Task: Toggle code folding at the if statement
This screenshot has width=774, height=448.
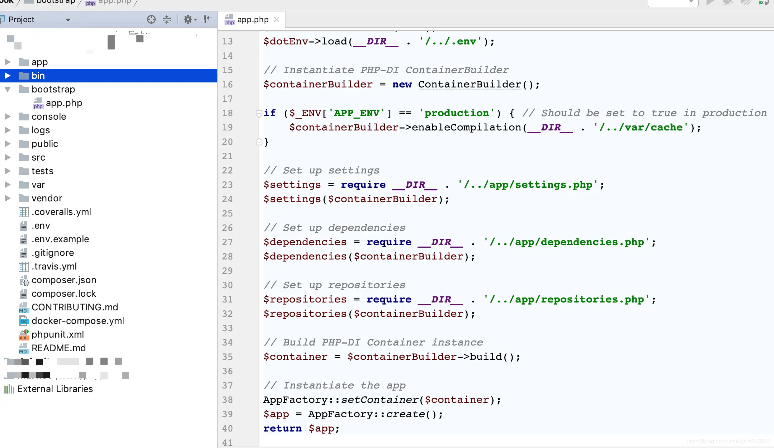Action: coord(259,114)
